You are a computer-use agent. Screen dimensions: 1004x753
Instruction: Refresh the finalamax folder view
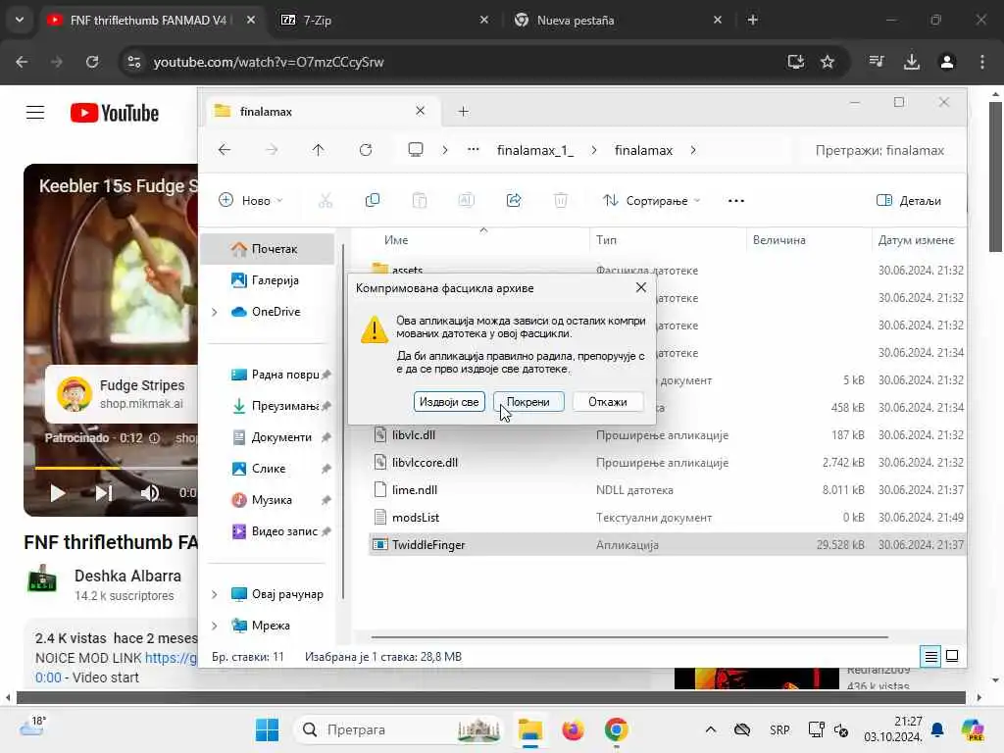coord(366,150)
